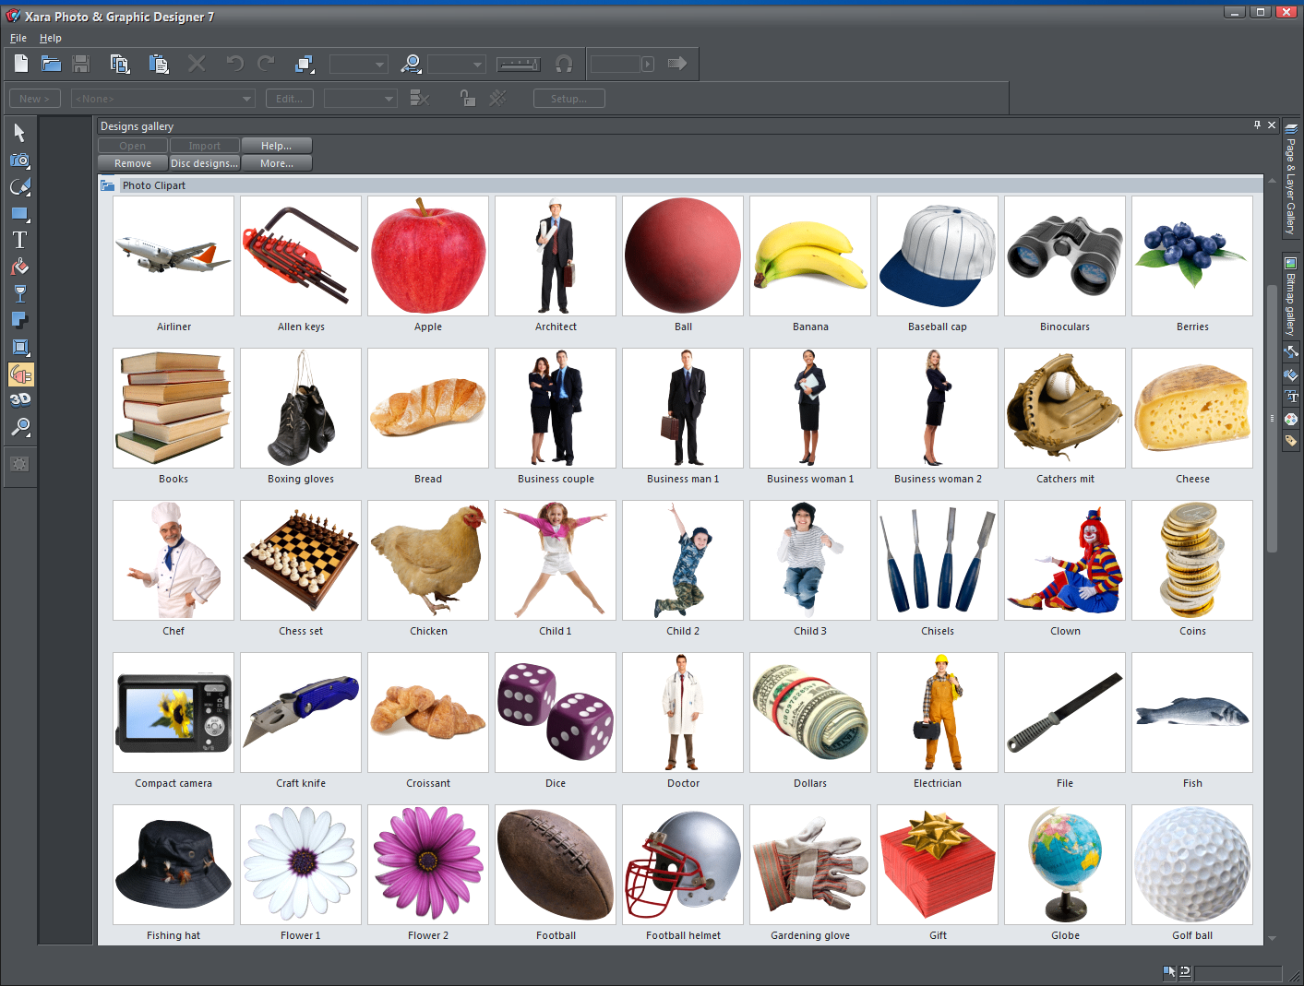1304x986 pixels.
Task: Select the Zoom magnifier tool
Action: click(19, 427)
